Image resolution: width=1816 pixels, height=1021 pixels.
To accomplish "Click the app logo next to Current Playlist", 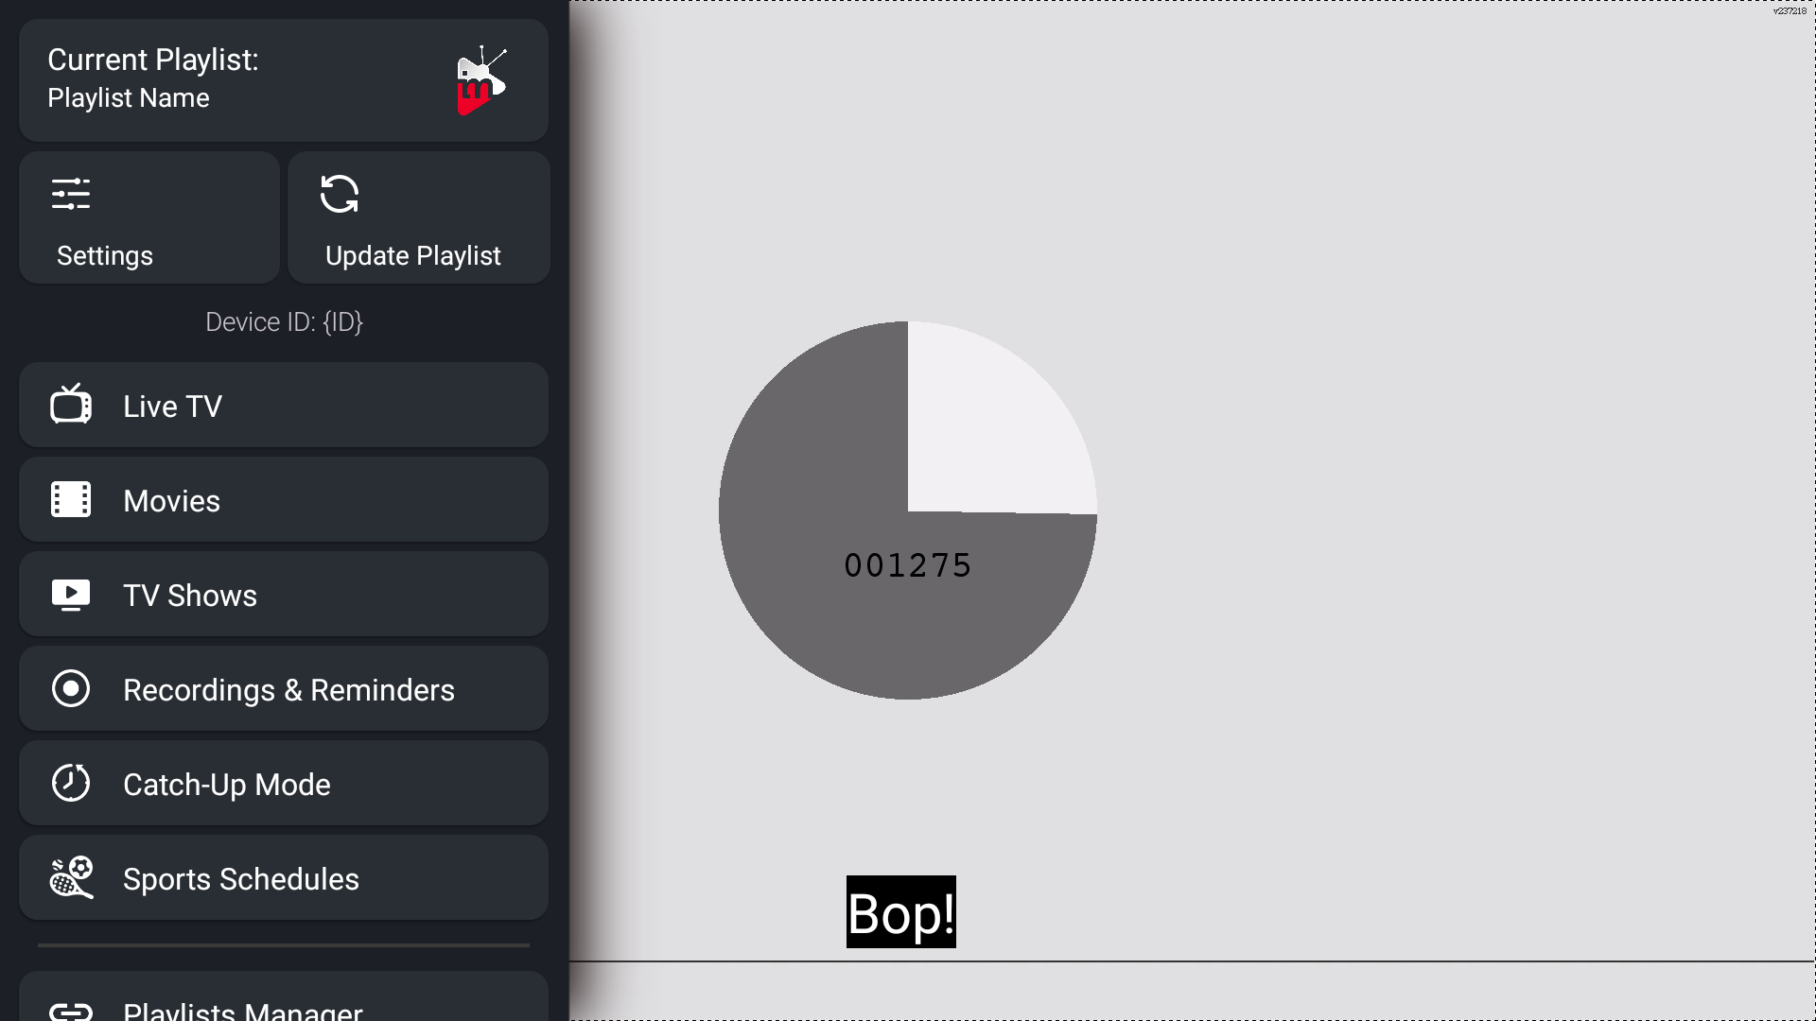I will pos(482,80).
